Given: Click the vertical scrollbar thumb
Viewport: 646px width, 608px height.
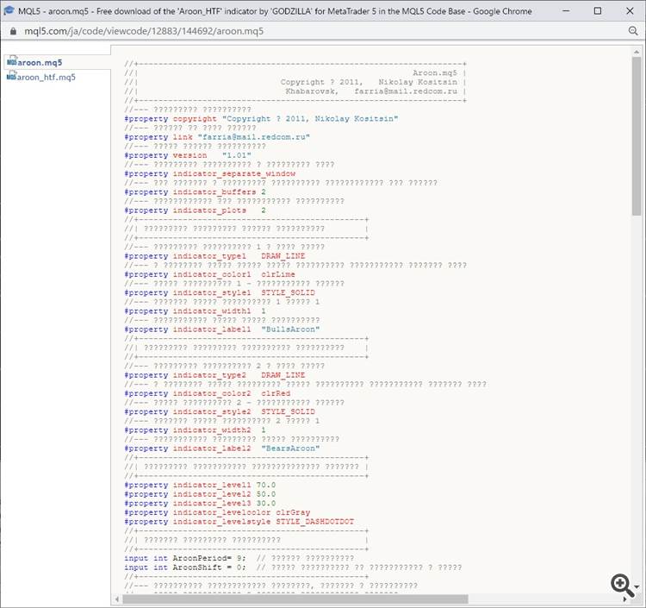Looking at the screenshot, I should click(637, 138).
